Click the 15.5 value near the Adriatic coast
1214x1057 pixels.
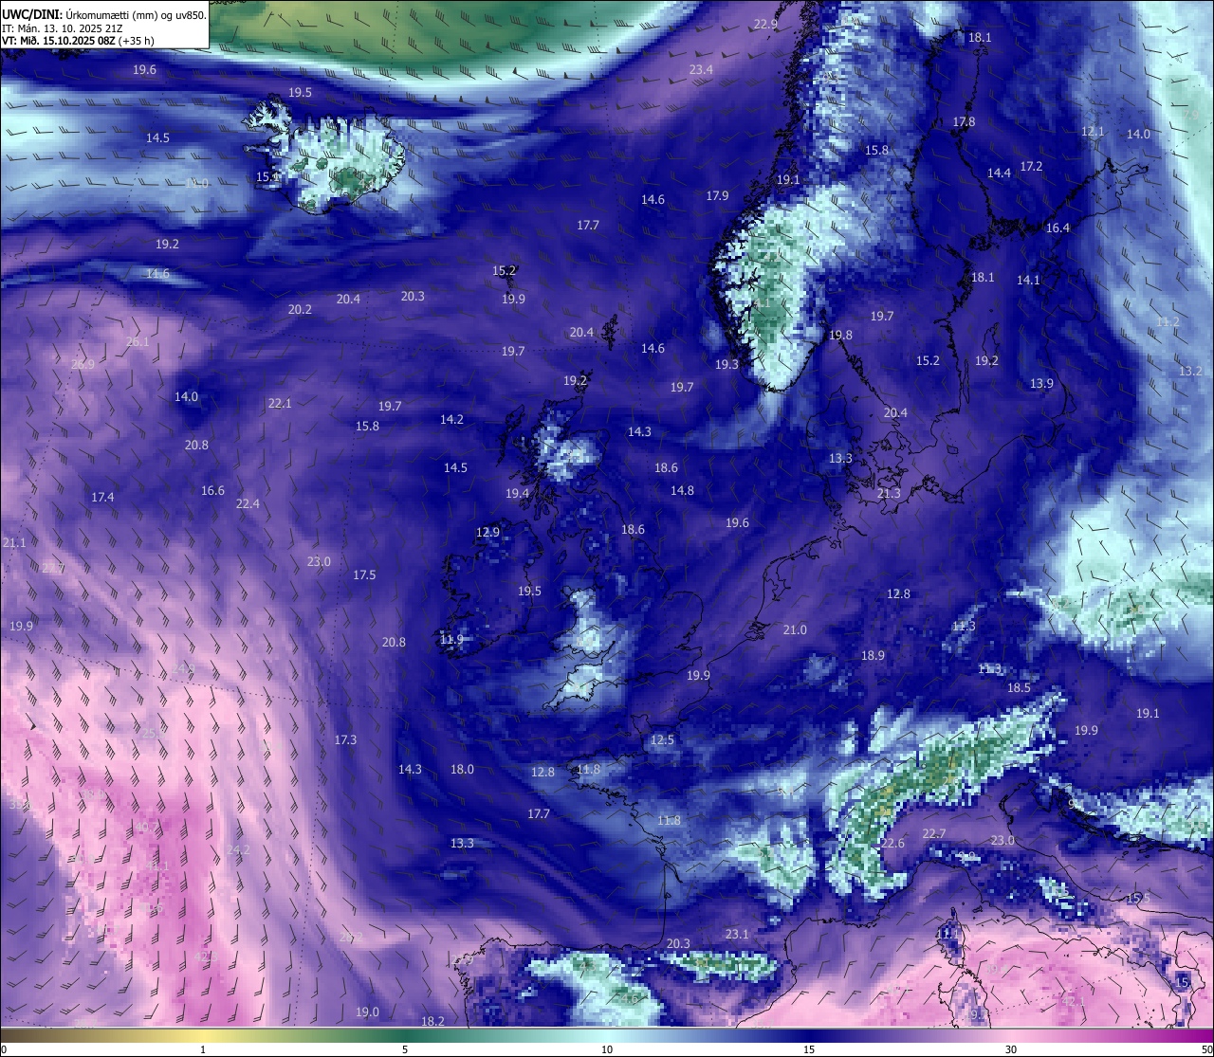click(1138, 898)
